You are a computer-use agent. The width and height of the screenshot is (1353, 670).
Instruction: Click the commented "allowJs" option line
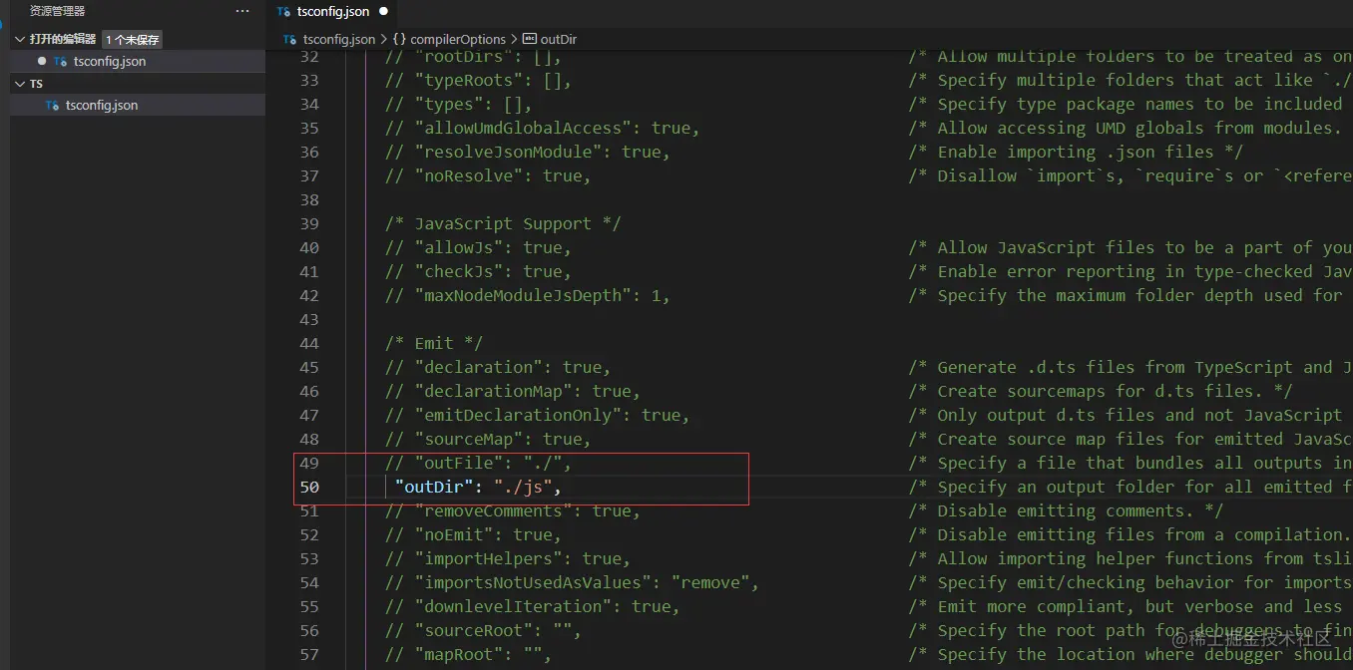(x=478, y=247)
